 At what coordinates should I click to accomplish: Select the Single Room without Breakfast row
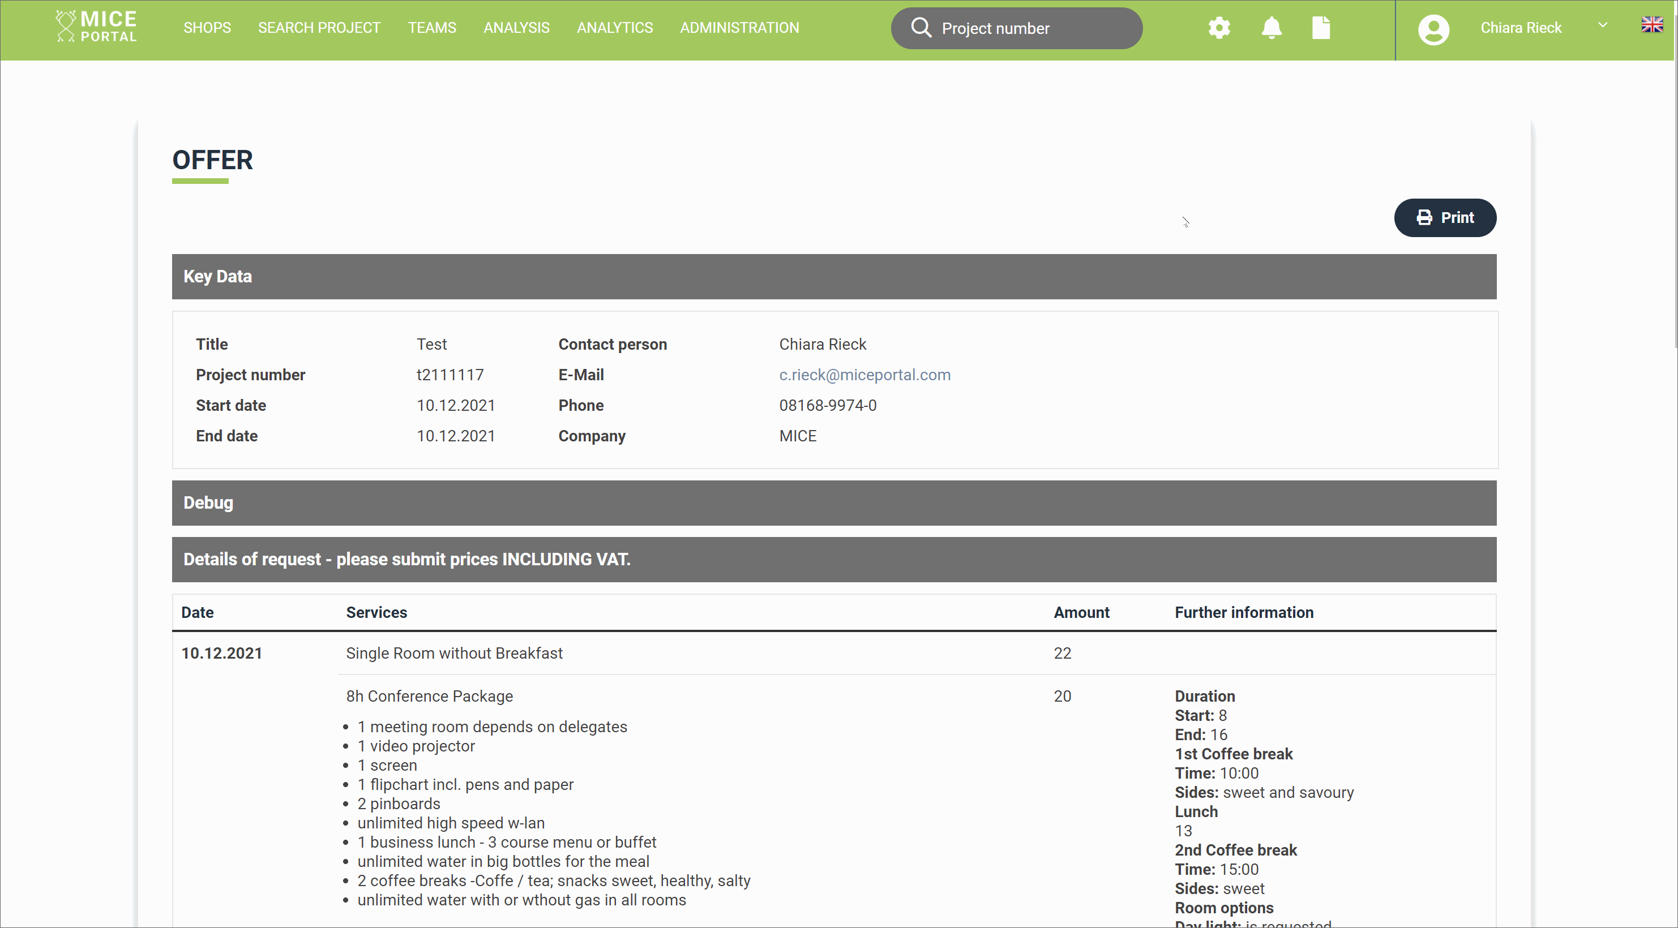tap(454, 653)
